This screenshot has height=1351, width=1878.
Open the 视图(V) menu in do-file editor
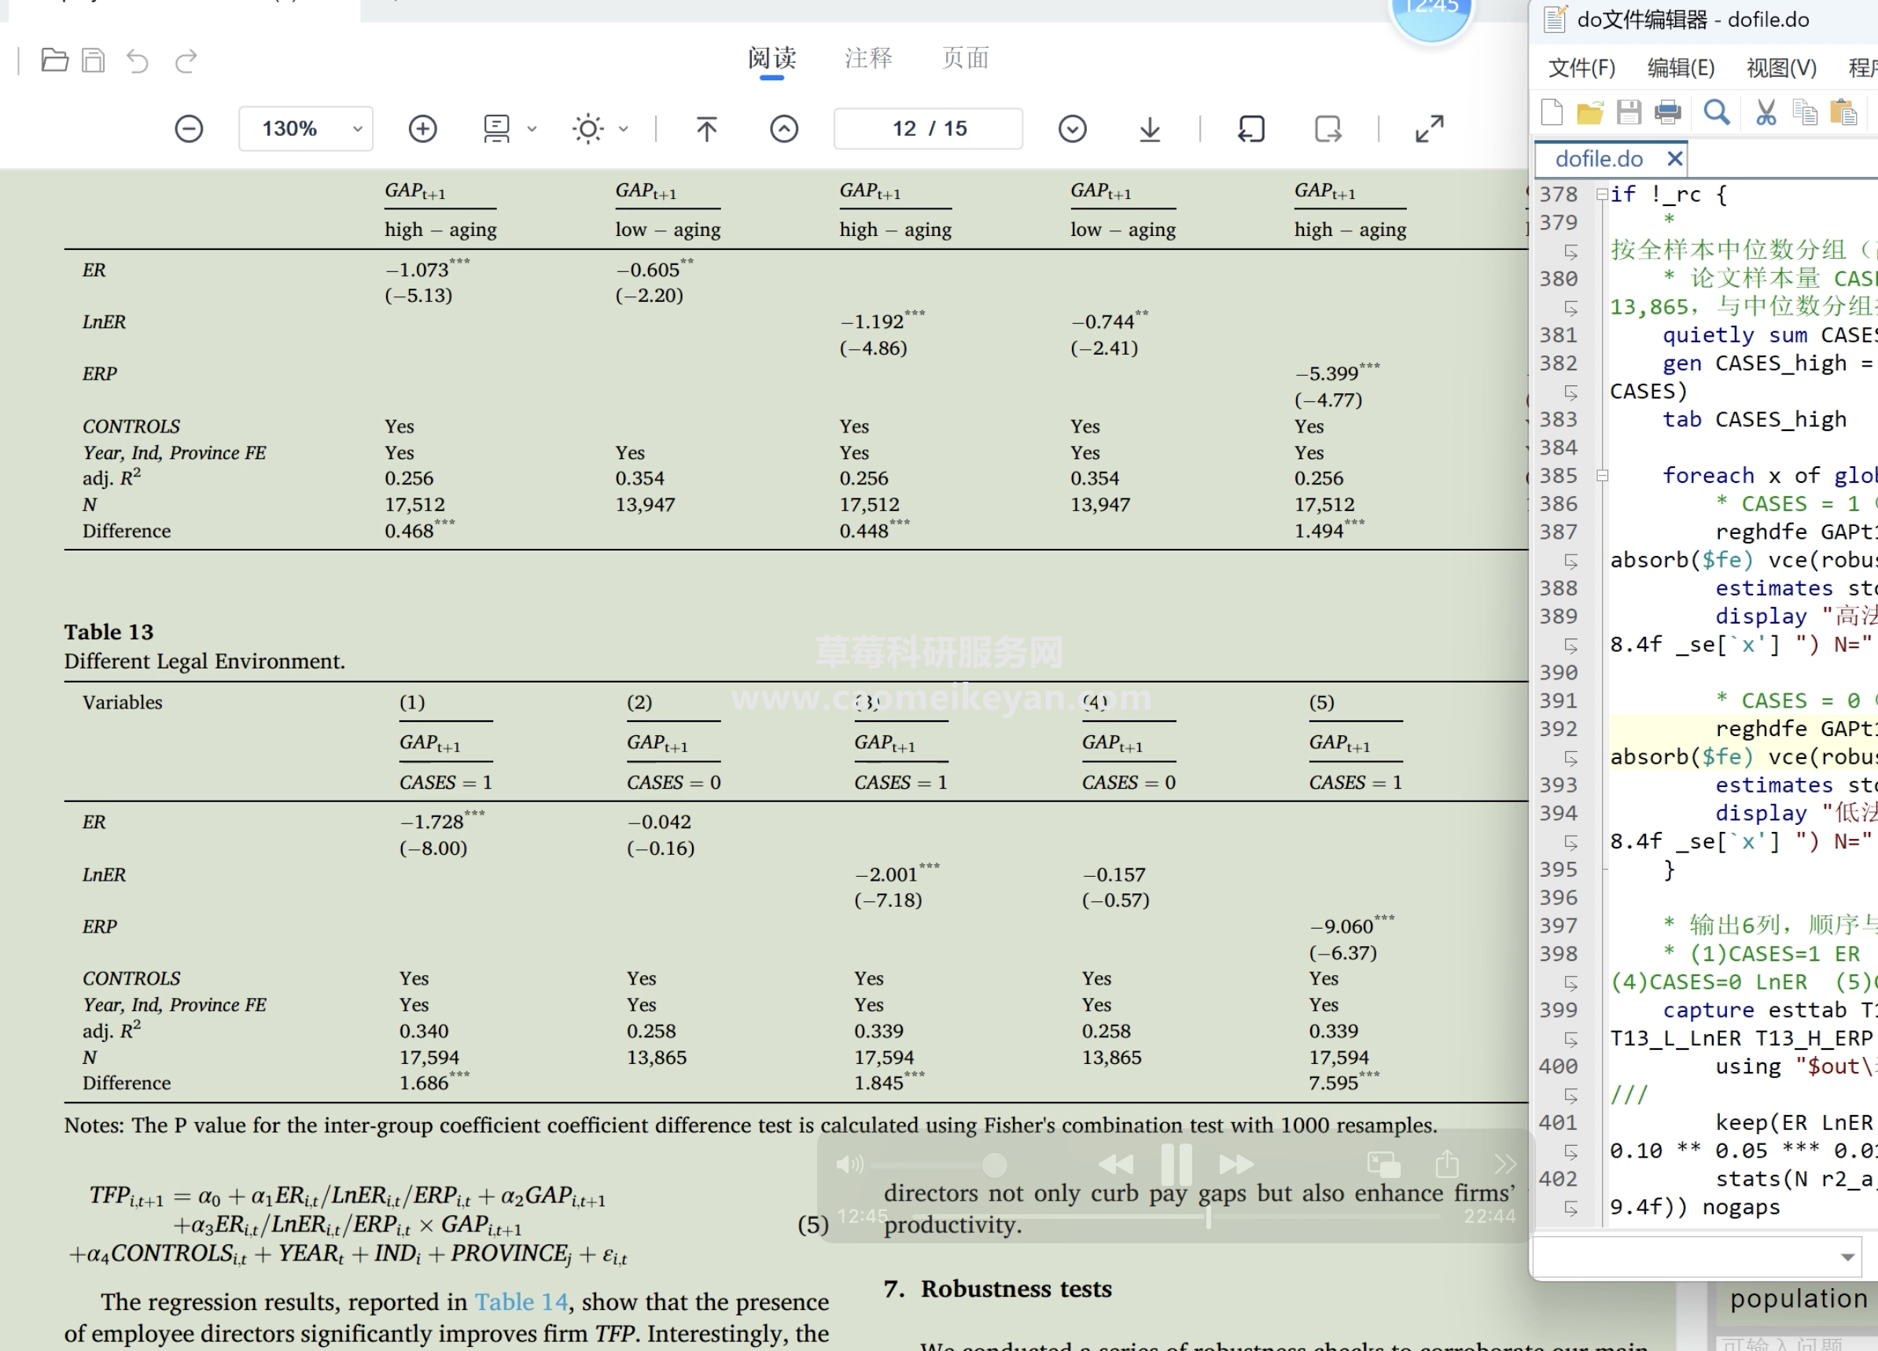(x=1781, y=68)
